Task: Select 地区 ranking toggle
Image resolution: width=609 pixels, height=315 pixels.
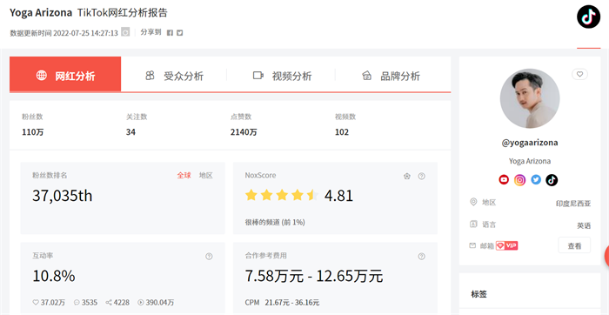Action: (206, 175)
